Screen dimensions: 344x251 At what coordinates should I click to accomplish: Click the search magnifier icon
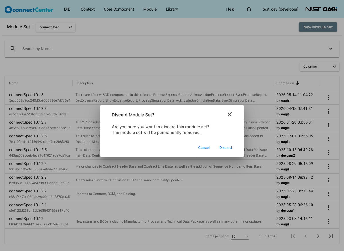pos(13,49)
